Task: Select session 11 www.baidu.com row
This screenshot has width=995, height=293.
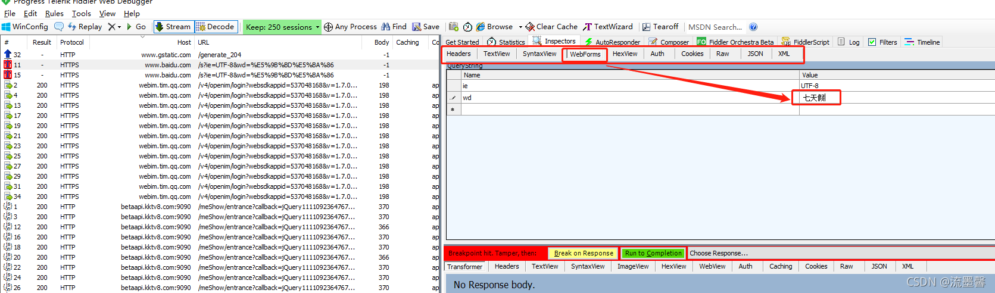Action: coord(219,65)
